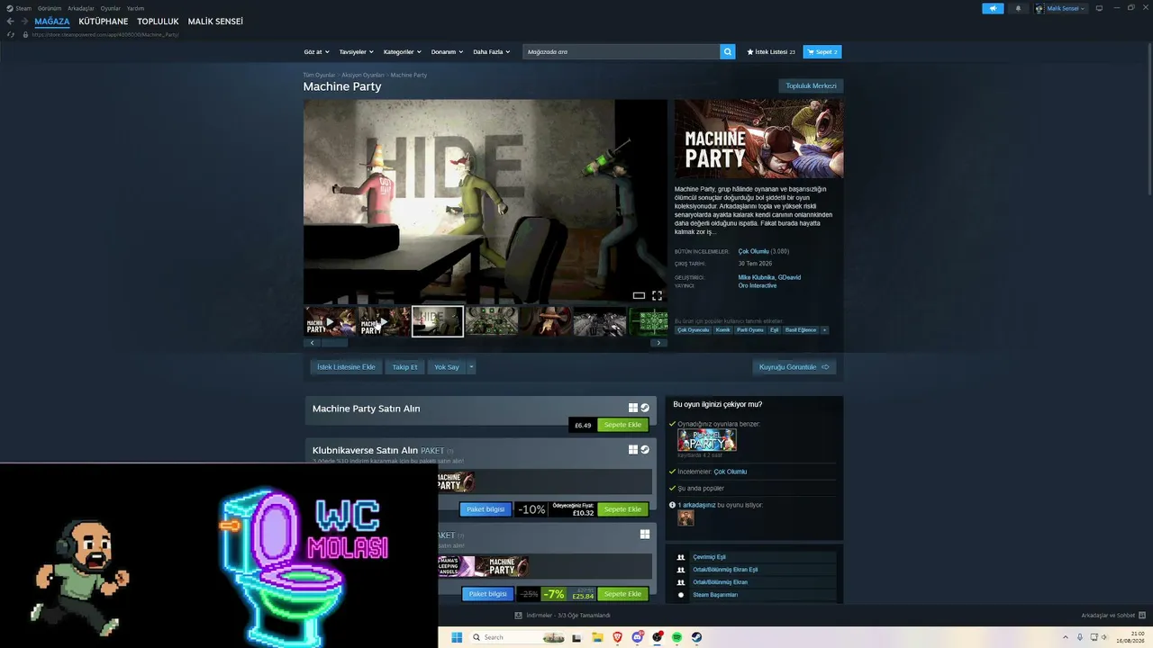Screen dimensions: 1153x648
Task: Open the Kategoriler dropdown
Action: 402,52
